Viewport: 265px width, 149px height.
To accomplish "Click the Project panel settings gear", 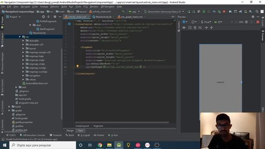I will pyautogui.click(x=55, y=17).
